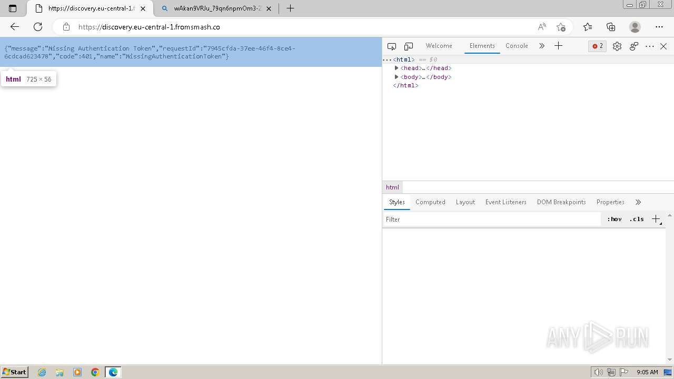This screenshot has width=674, height=379.
Task: Close the wAkan9VRJu search tab
Action: click(269, 8)
